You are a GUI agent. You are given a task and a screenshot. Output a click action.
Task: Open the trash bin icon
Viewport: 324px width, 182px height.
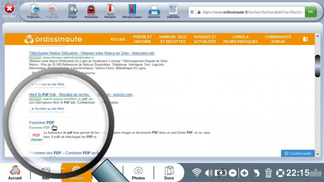[268, 173]
